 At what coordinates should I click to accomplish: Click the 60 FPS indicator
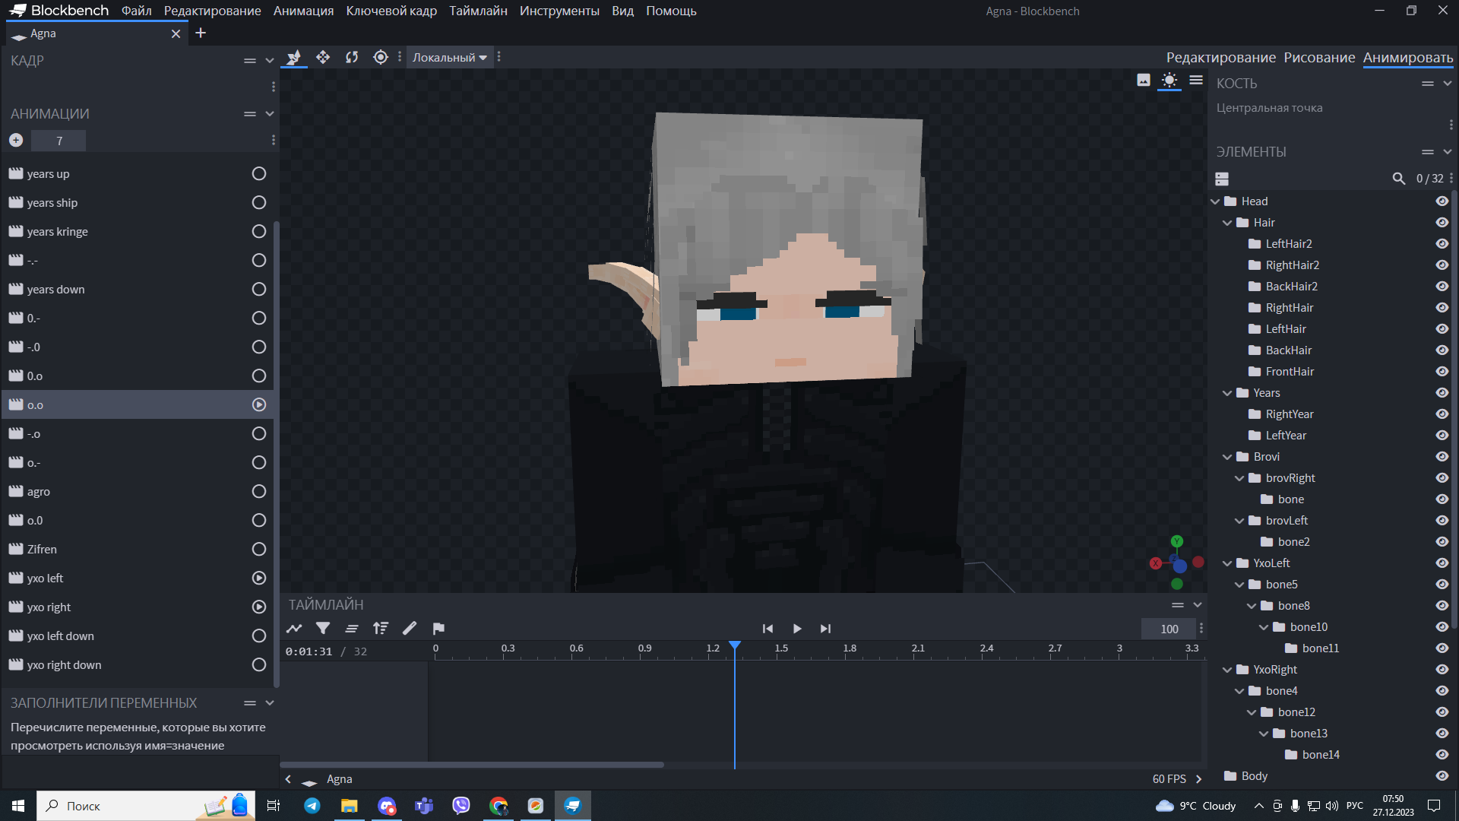tap(1169, 779)
